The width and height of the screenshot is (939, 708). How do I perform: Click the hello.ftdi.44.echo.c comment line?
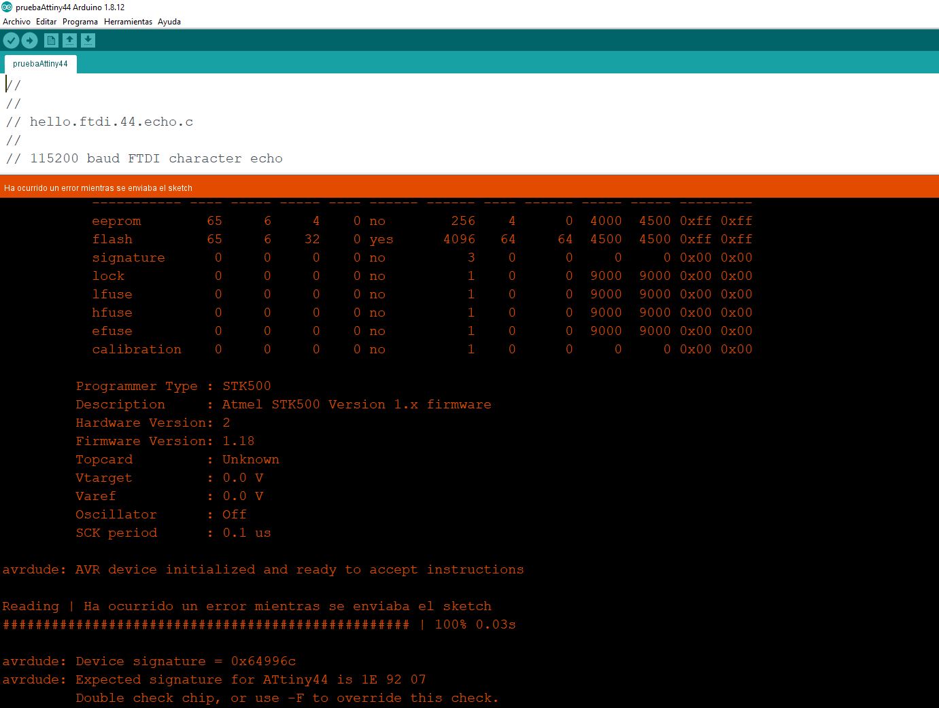tap(99, 122)
